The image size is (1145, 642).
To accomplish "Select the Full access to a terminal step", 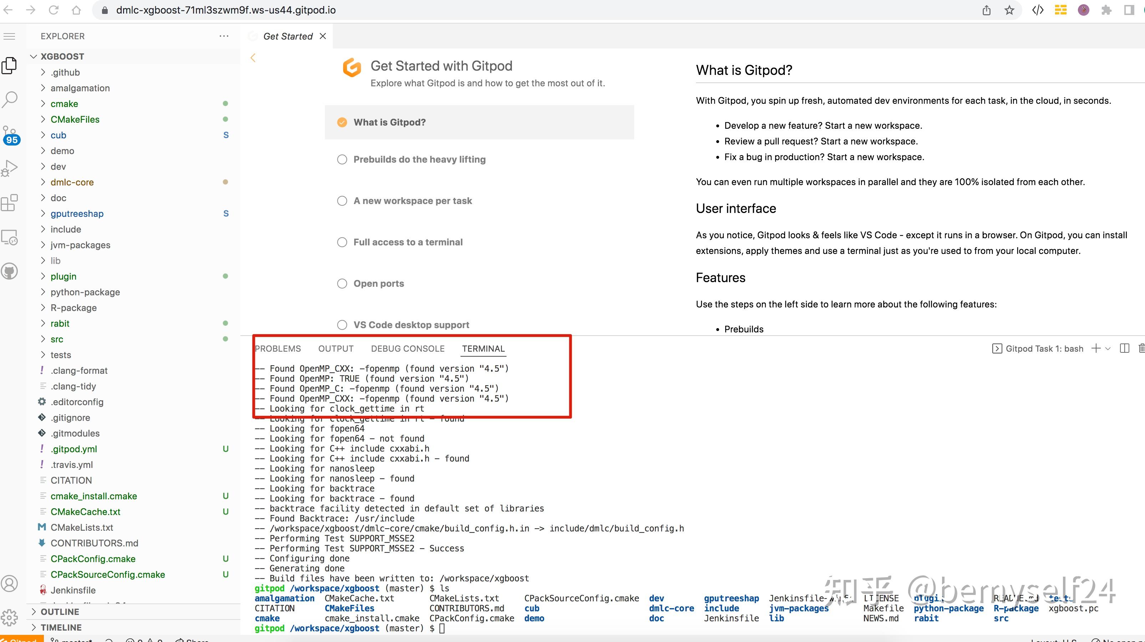I will tap(408, 242).
